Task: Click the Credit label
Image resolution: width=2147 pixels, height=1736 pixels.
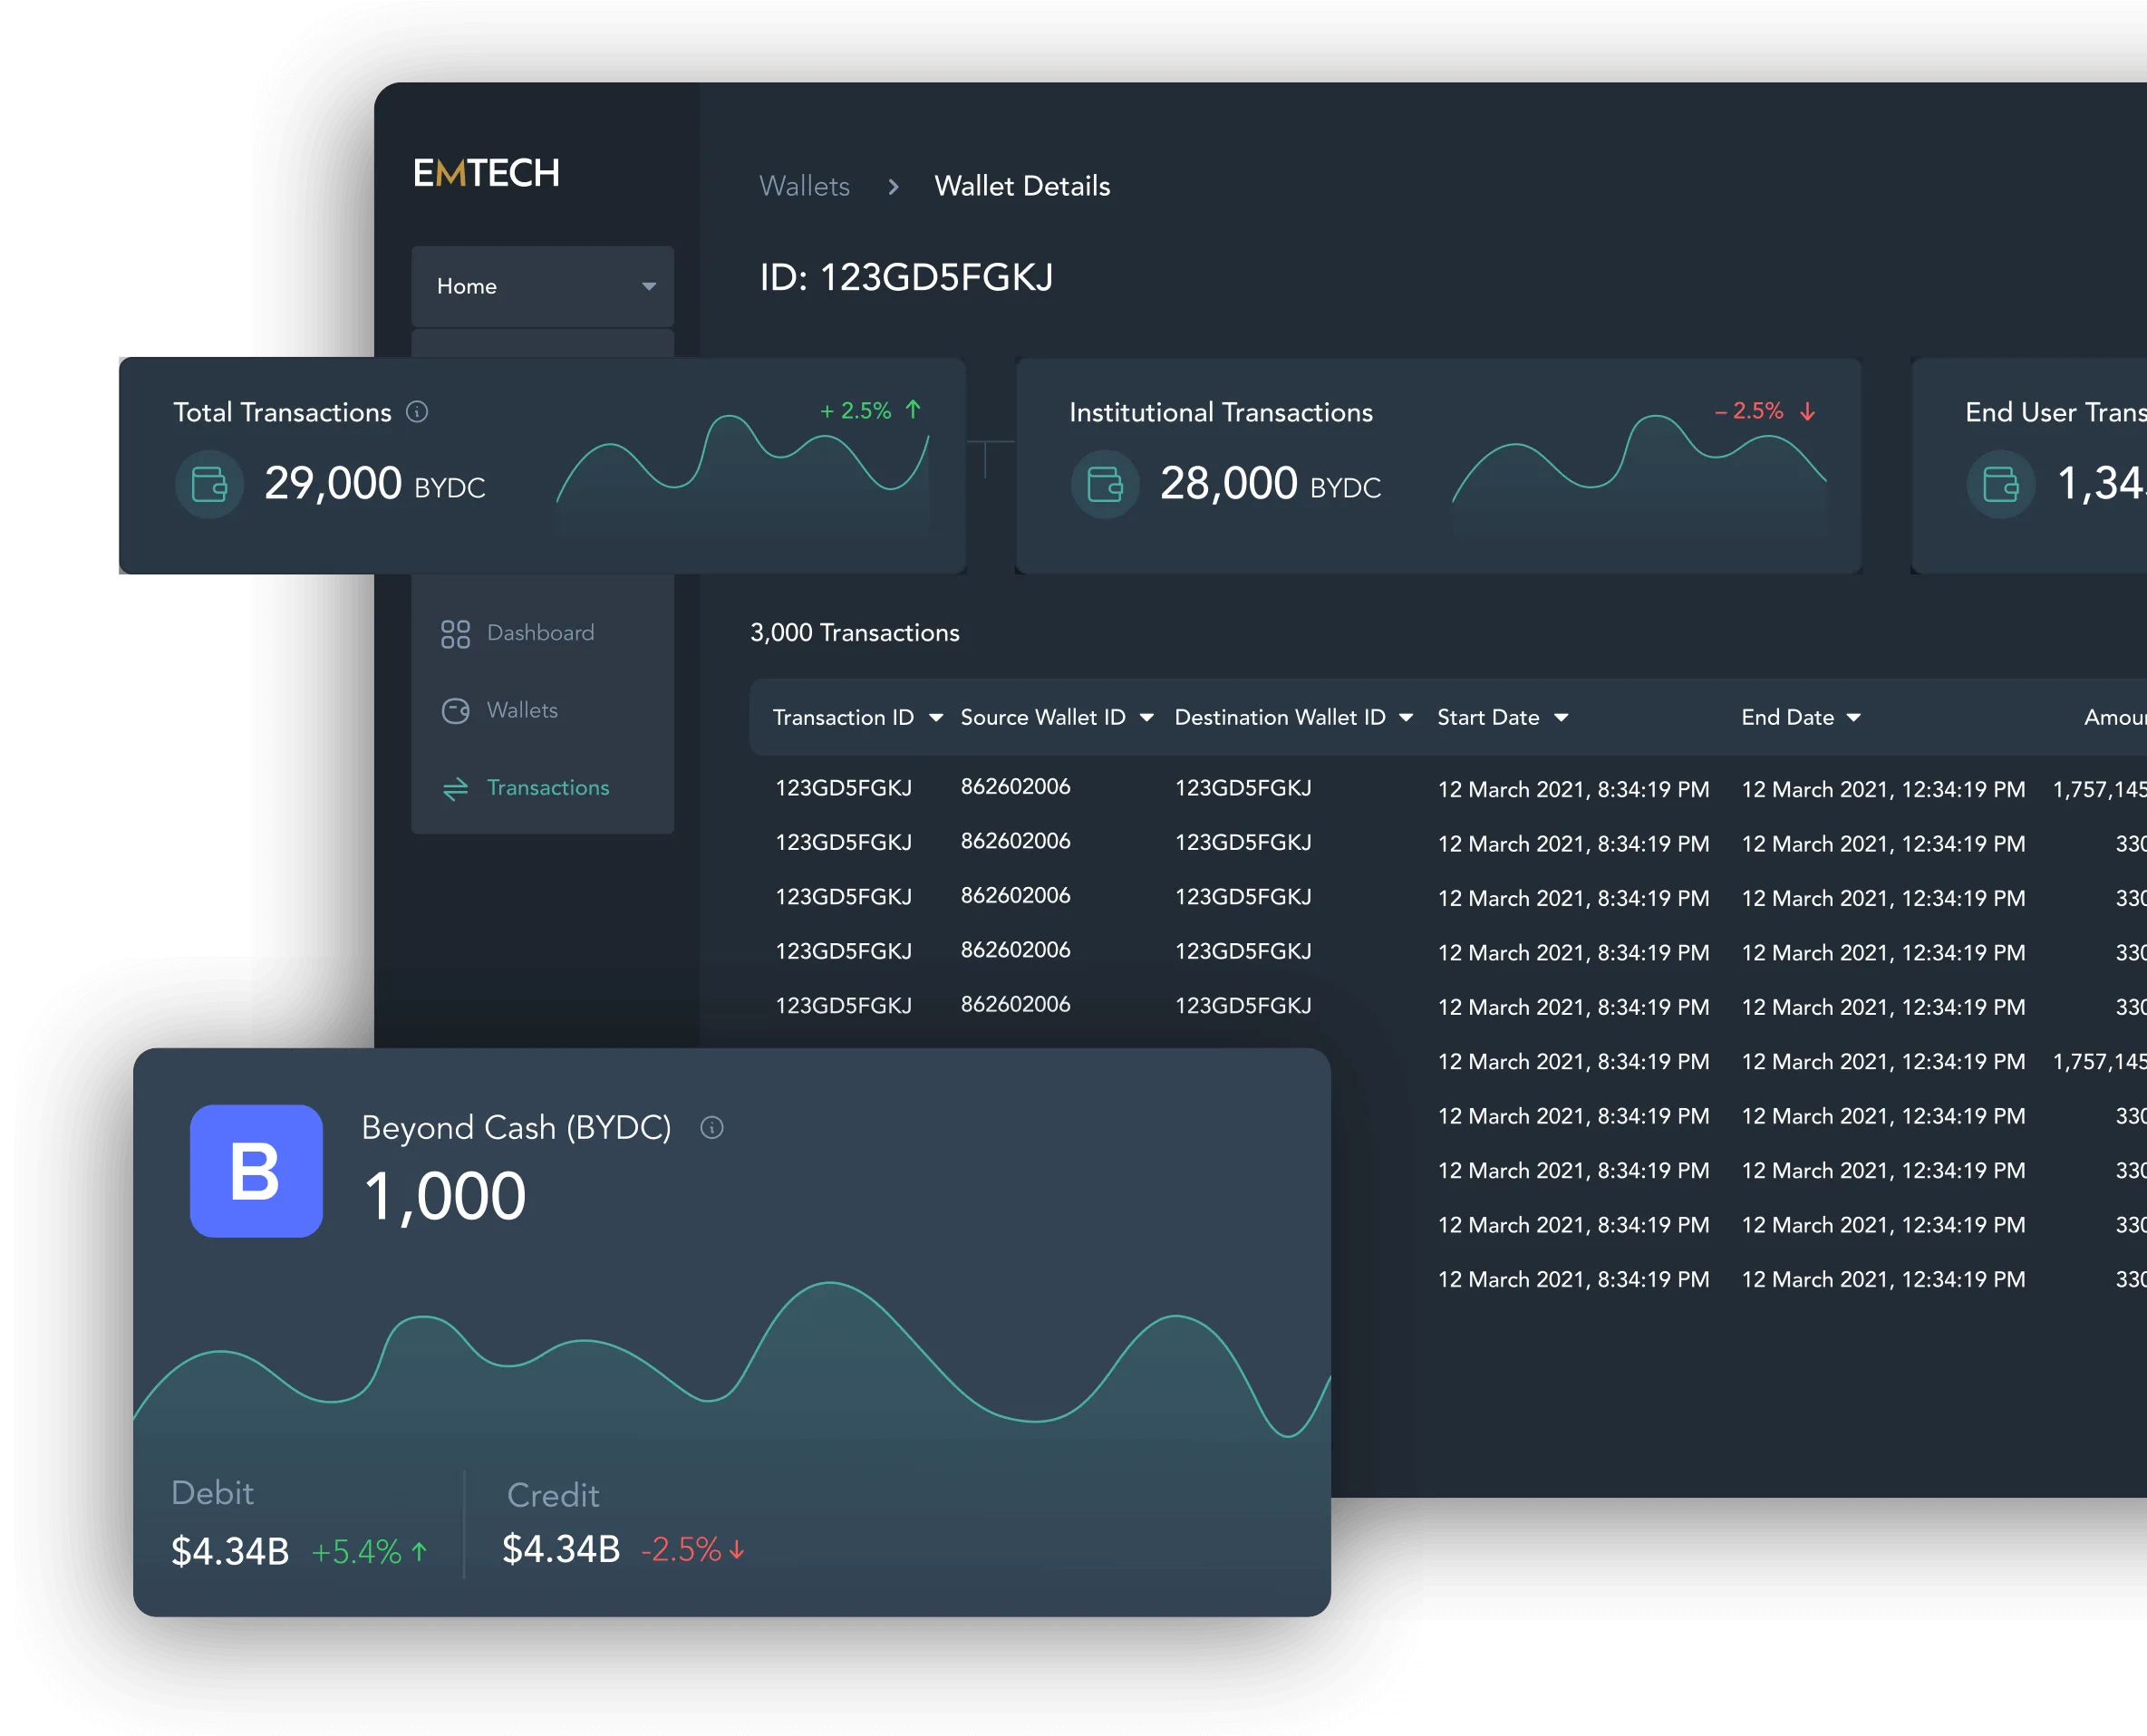Action: tap(553, 1495)
